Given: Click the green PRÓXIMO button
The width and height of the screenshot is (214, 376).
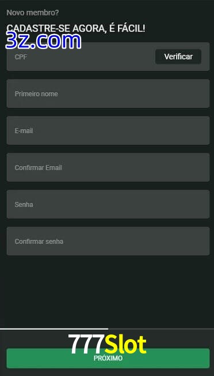Looking at the screenshot, I should click(x=108, y=358).
